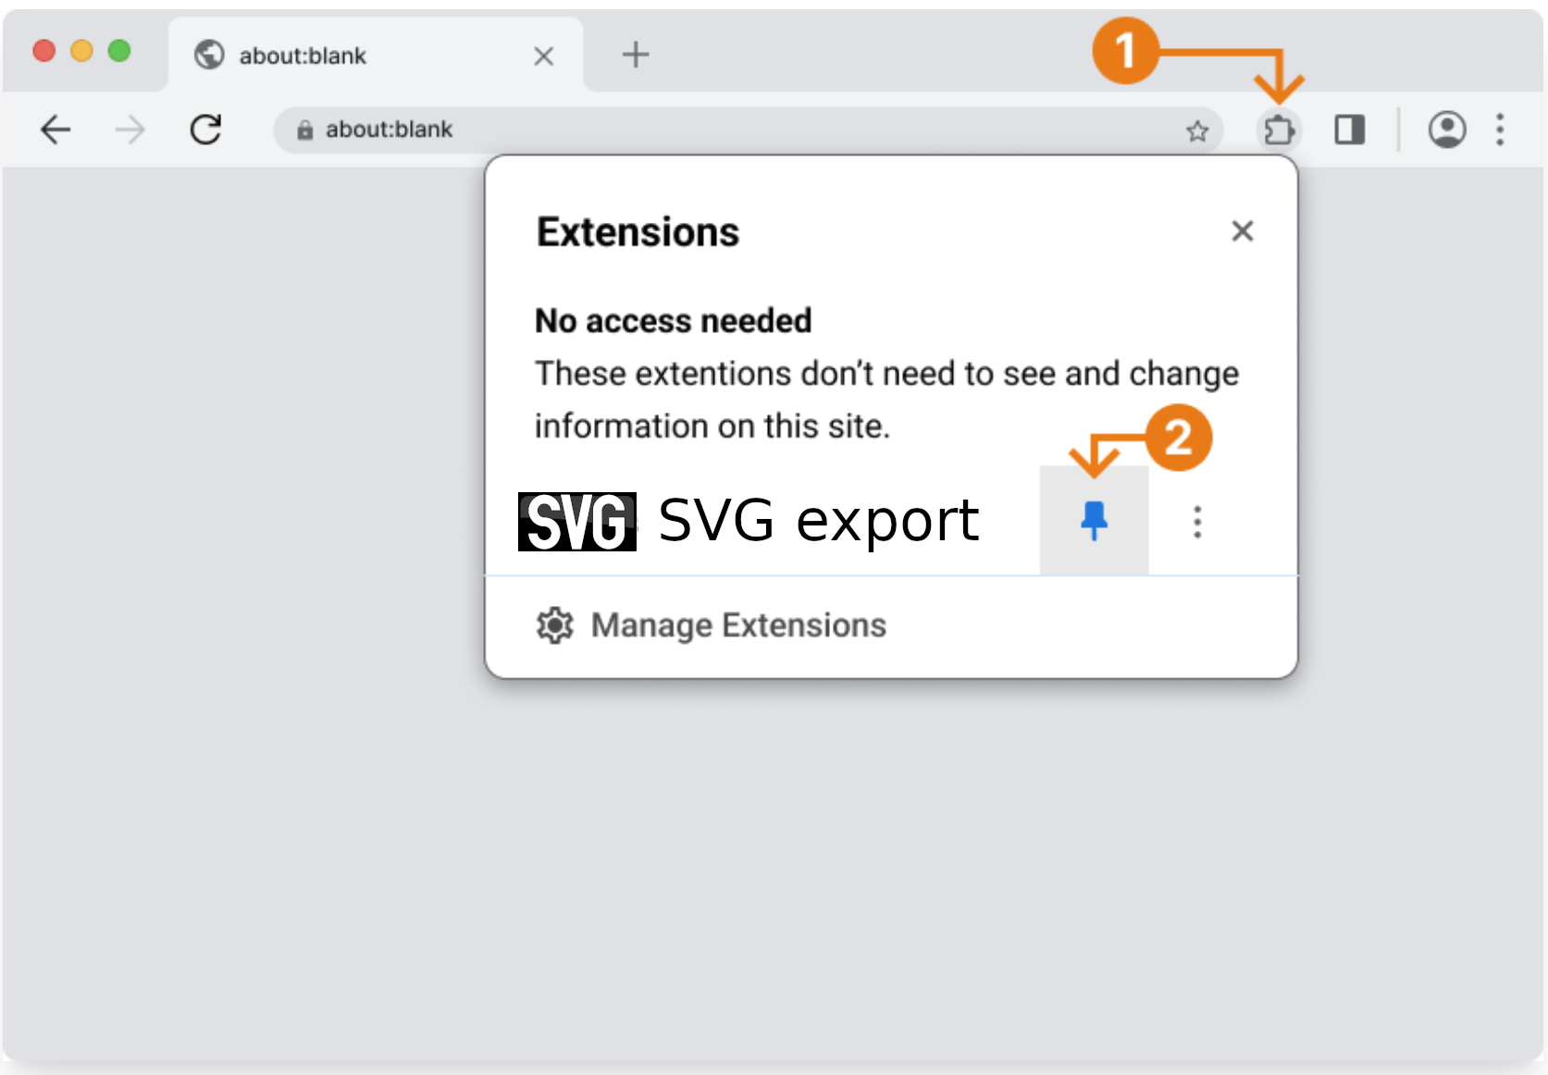This screenshot has height=1075, width=1548.
Task: Open a new tab
Action: click(635, 55)
